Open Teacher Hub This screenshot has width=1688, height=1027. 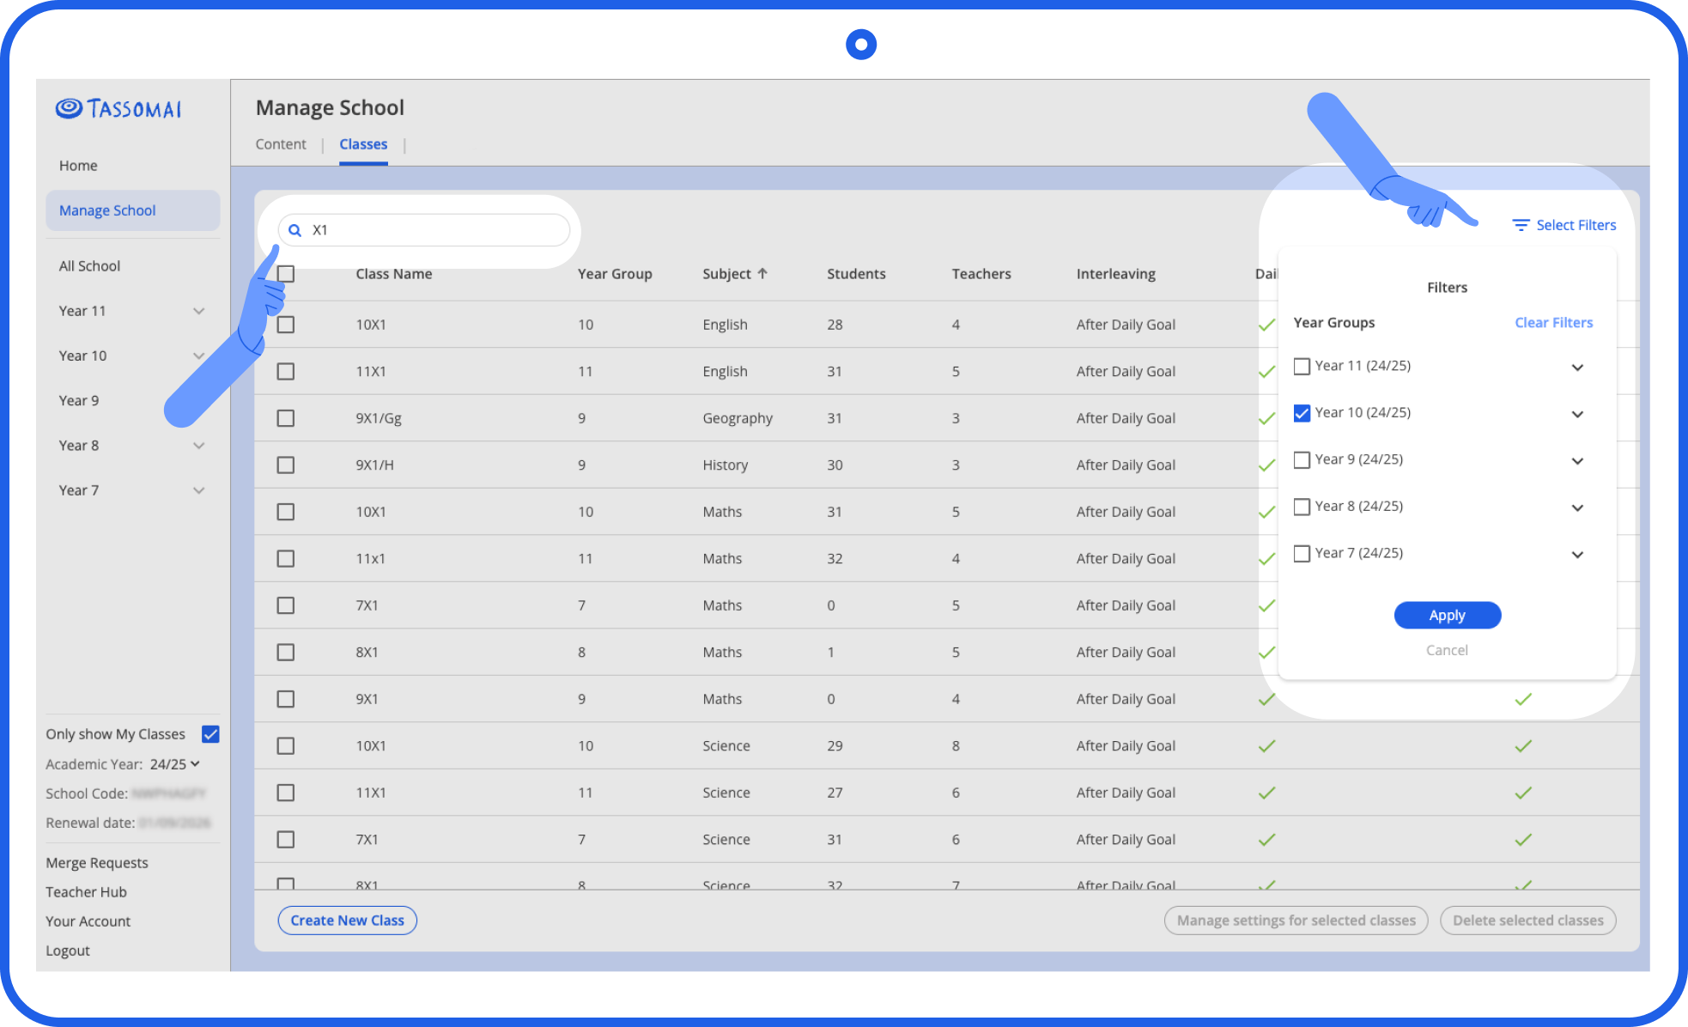click(86, 892)
